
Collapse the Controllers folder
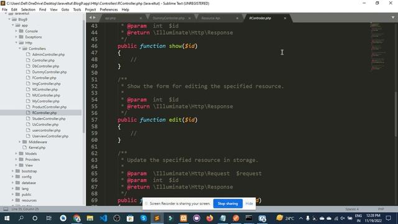(19, 49)
